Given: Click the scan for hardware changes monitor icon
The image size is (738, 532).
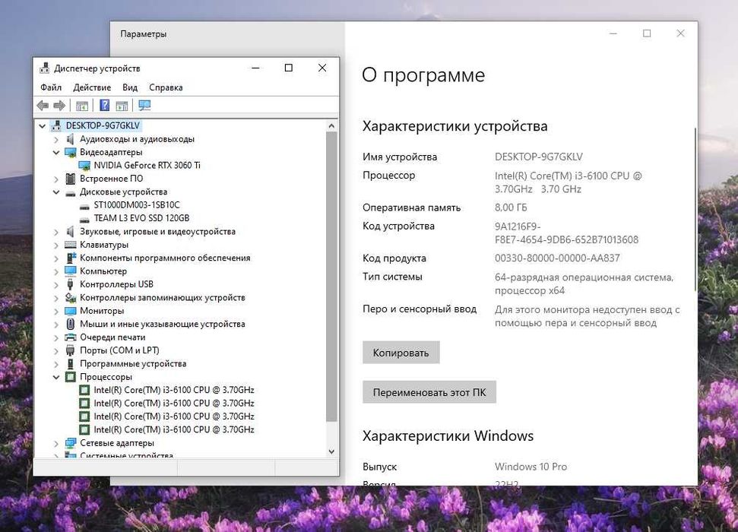Looking at the screenshot, I should tap(144, 106).
